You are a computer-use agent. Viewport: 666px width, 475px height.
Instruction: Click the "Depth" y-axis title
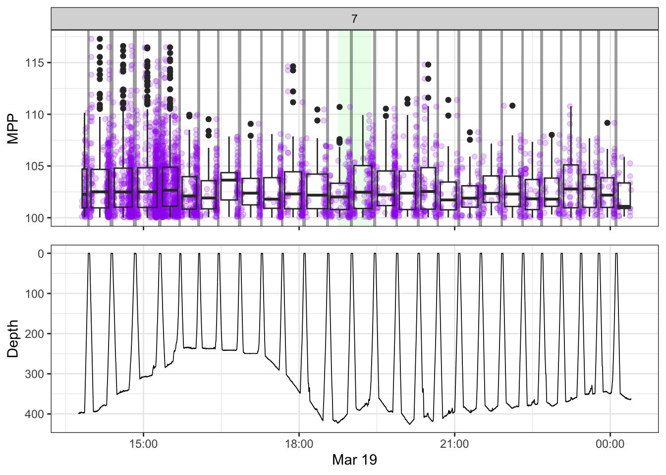pyautogui.click(x=13, y=338)
